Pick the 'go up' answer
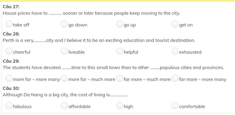 point(120,24)
